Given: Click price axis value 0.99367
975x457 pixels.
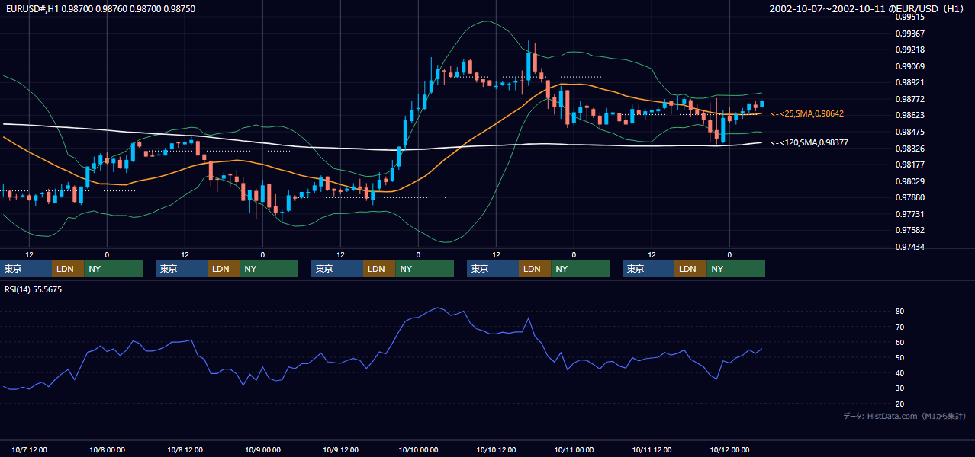Looking at the screenshot, I should 910,34.
